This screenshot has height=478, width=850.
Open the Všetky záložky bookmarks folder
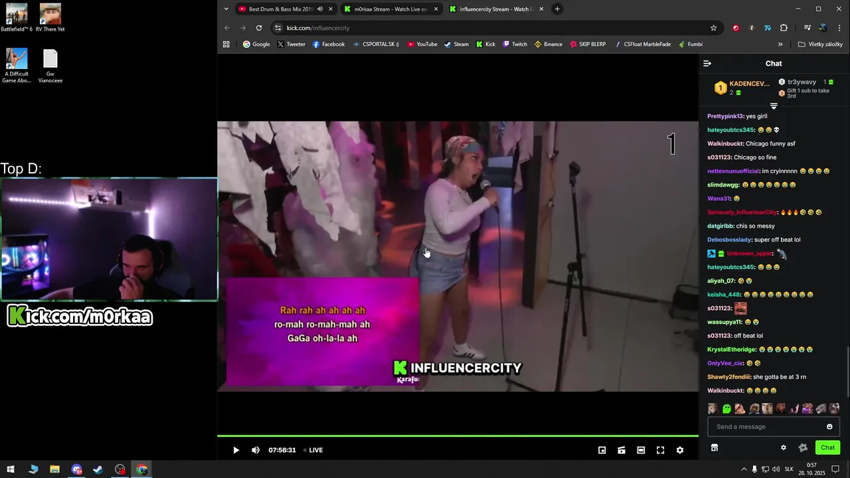(x=820, y=44)
